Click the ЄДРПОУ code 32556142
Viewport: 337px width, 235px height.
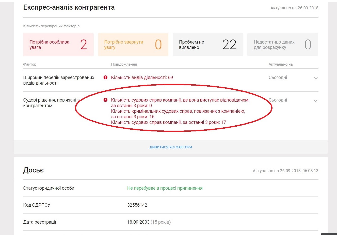[137, 205]
